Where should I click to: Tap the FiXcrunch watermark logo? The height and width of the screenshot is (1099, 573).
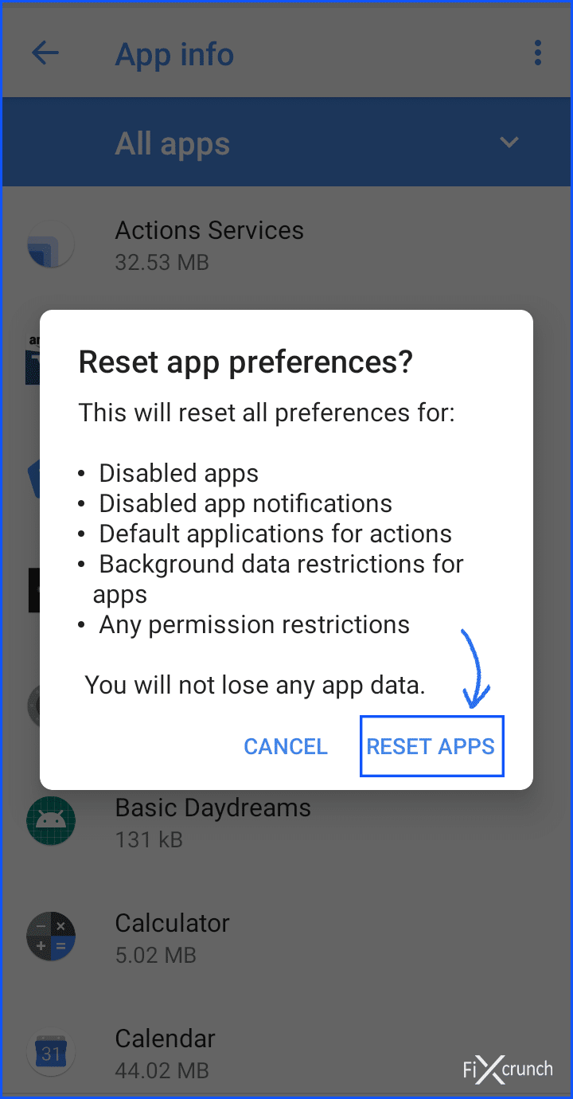507,1070
